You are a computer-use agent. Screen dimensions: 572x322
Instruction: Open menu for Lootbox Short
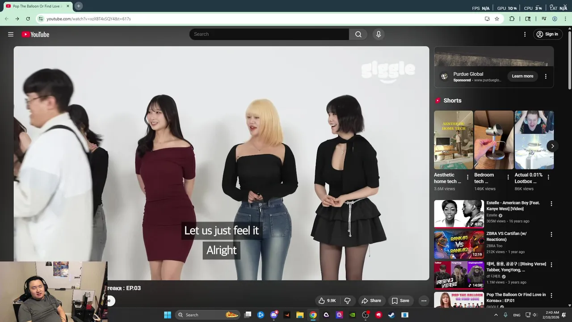point(548,177)
